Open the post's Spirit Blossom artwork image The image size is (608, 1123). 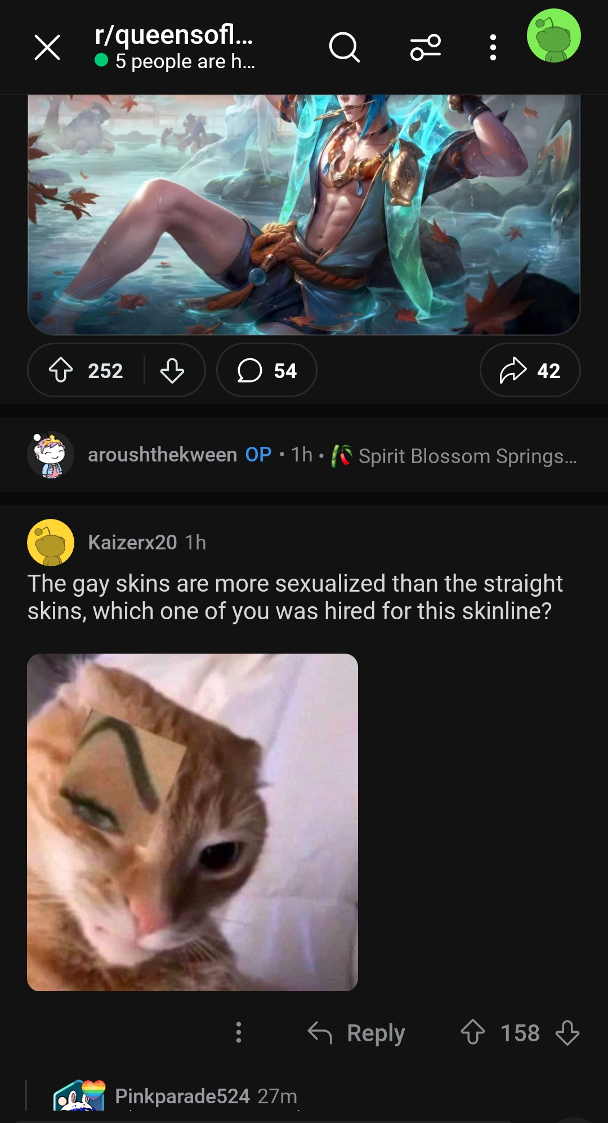[x=304, y=214]
